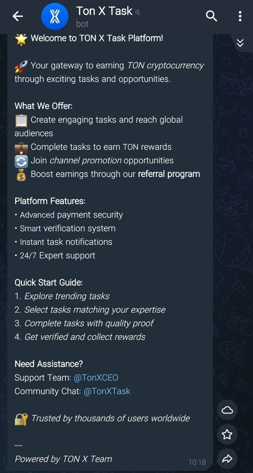This screenshot has width=253, height=473.
Task: Forward message using share arrow icon
Action: click(x=227, y=459)
